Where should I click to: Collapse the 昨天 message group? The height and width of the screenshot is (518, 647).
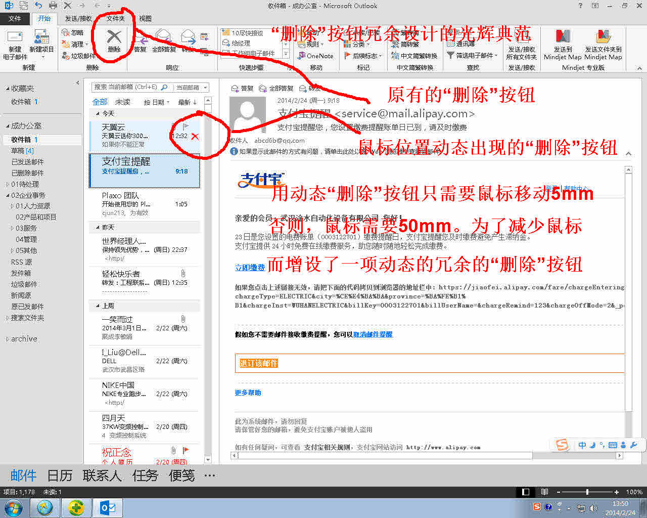[98, 228]
